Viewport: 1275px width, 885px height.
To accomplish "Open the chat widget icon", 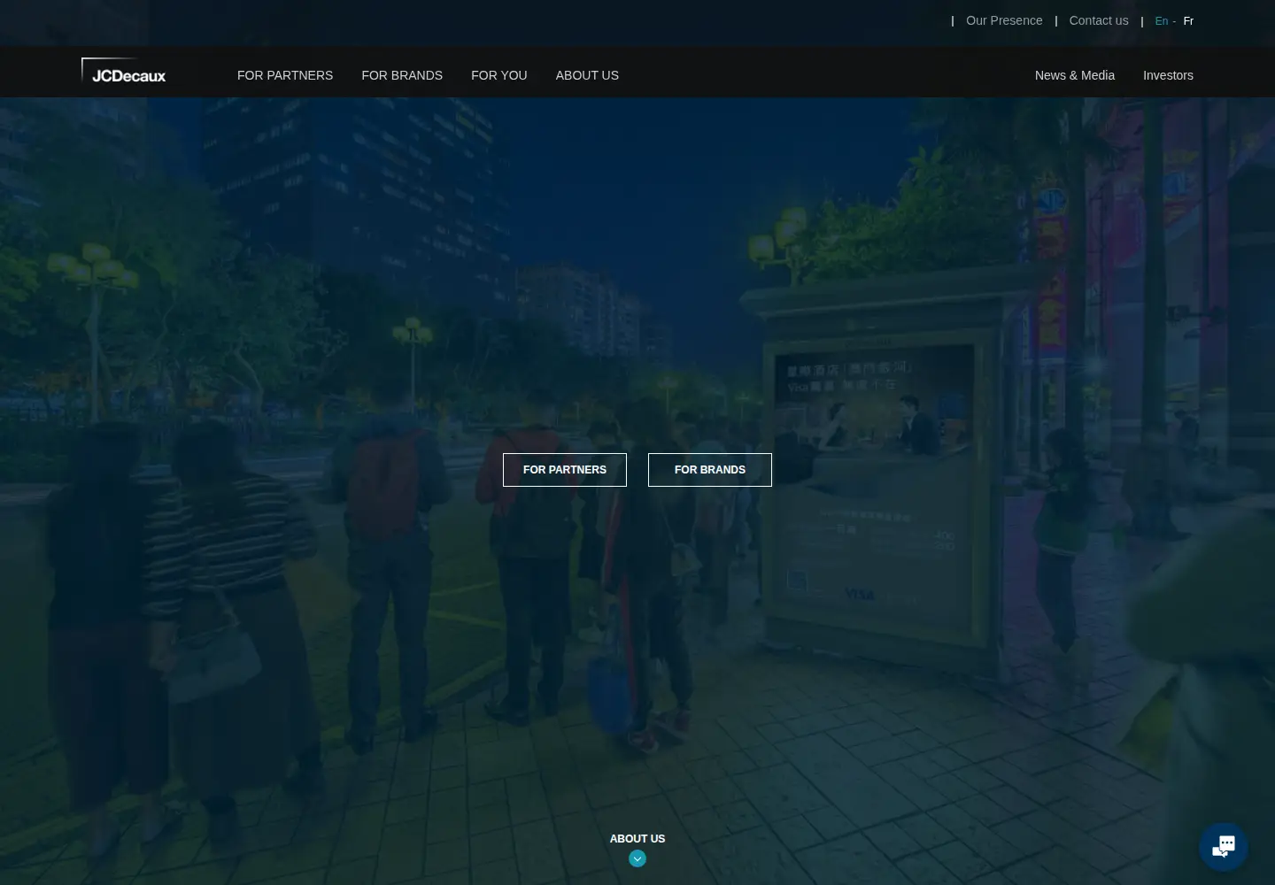I will tap(1224, 847).
